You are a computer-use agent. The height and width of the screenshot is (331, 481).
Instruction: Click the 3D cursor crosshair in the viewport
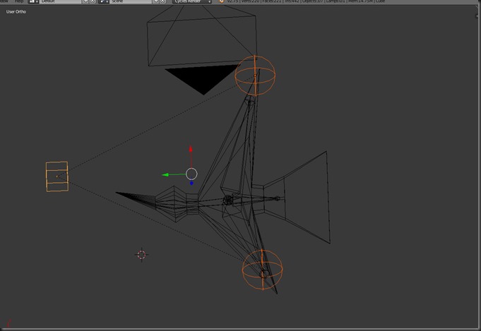[141, 254]
